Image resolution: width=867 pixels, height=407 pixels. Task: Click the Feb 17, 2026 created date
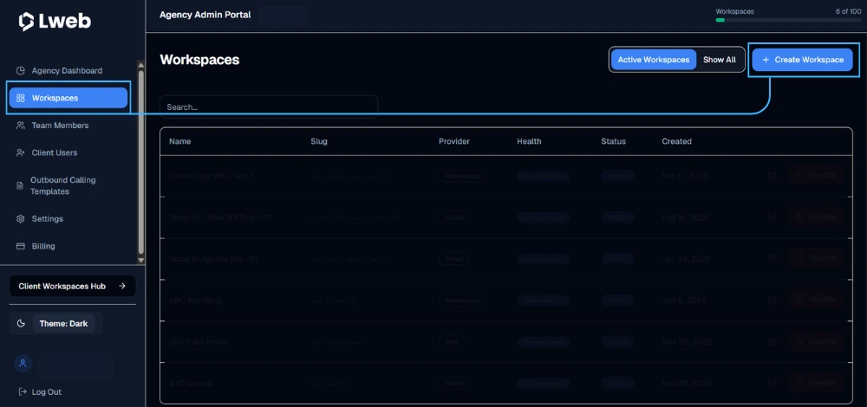click(684, 176)
